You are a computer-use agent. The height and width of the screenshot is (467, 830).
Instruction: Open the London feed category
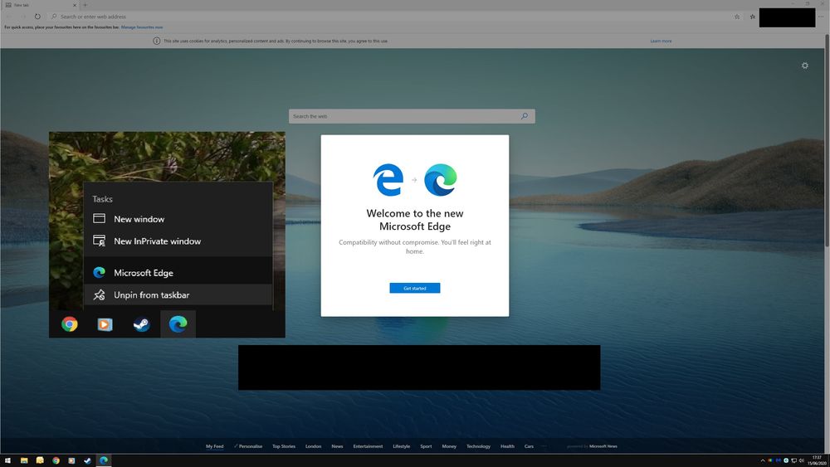(314, 446)
